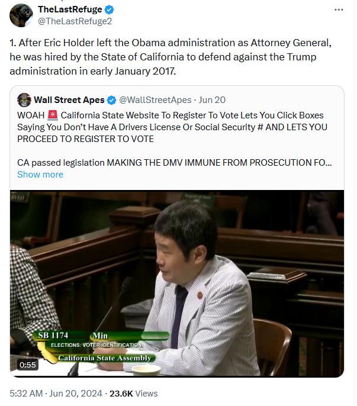Open TheLastRefuge display name
357x406 pixels.
[70, 9]
